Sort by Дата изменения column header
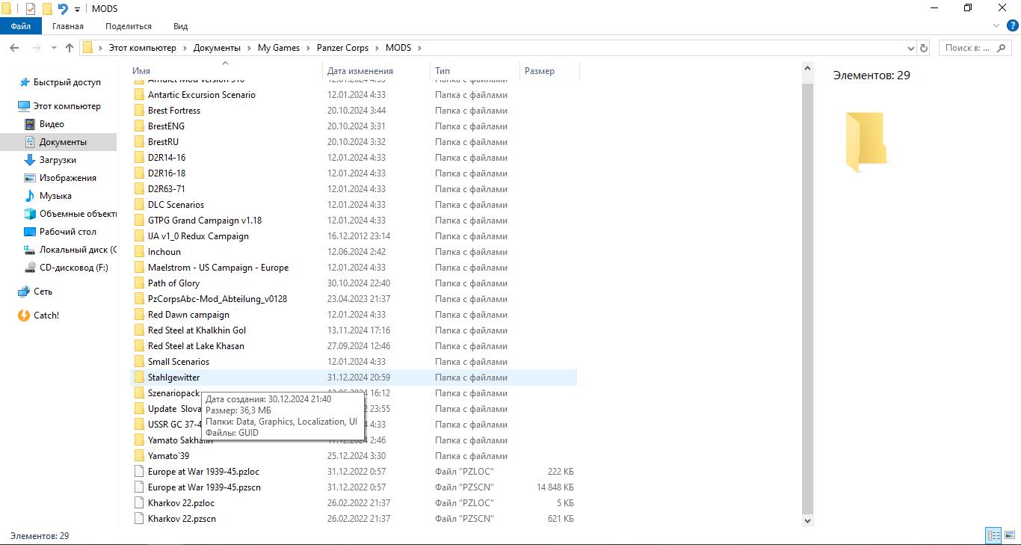This screenshot has height=545, width=1021. tap(360, 71)
